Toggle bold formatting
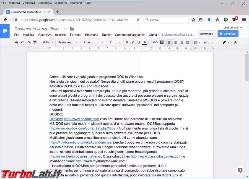The image size is (249, 179). pos(127,43)
